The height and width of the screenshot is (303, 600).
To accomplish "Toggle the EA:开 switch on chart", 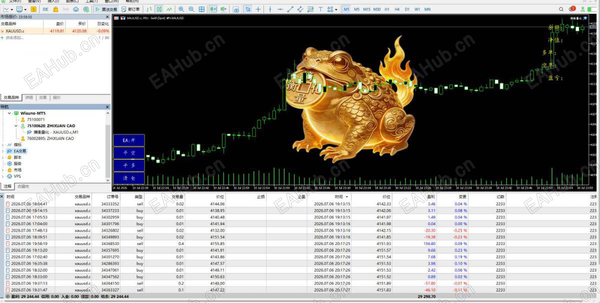I will pyautogui.click(x=129, y=140).
